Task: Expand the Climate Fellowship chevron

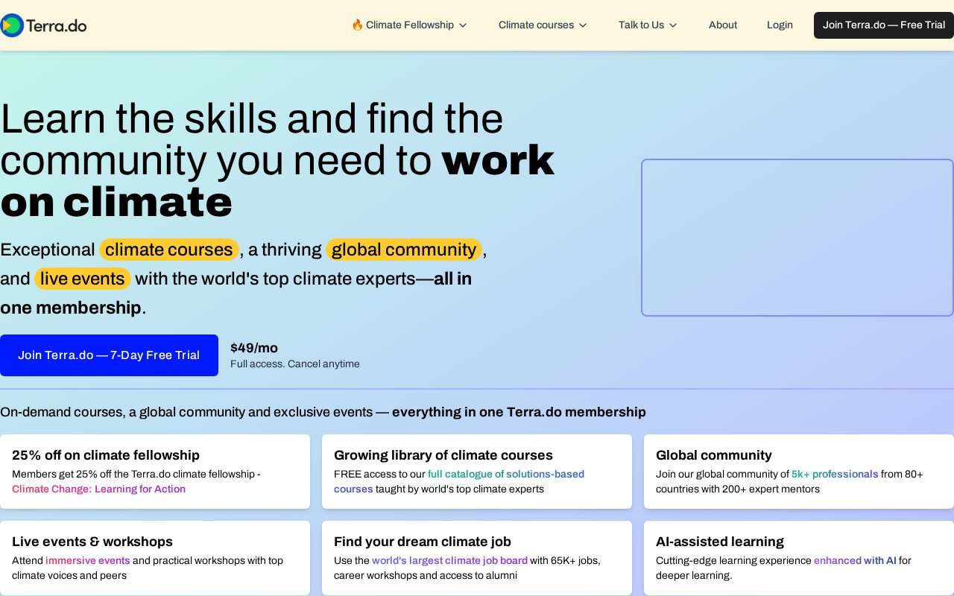Action: click(x=463, y=25)
